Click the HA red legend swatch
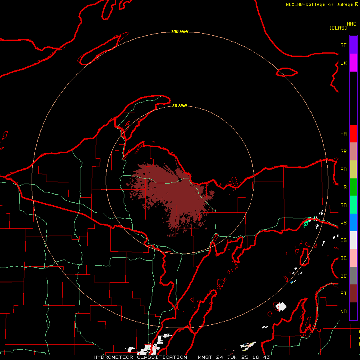Screen dimensions: 360x360 353,134
